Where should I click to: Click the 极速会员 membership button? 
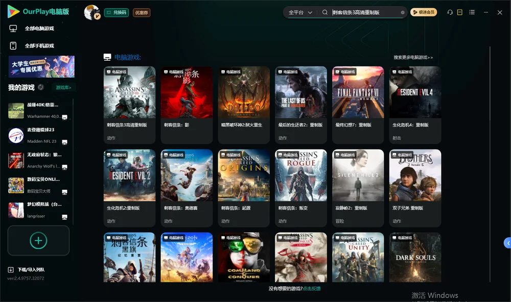point(424,12)
